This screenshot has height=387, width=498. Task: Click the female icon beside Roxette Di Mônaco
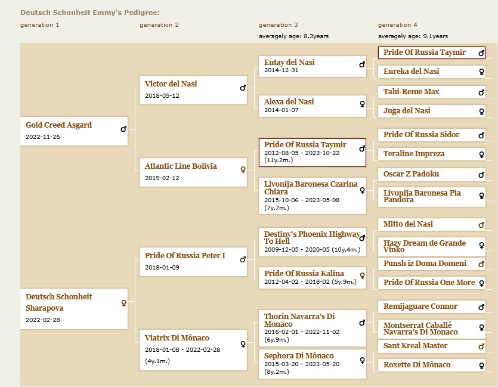point(481,365)
